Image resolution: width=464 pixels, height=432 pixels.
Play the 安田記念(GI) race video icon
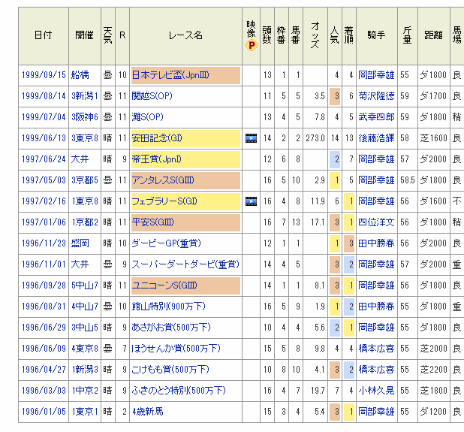tap(252, 138)
